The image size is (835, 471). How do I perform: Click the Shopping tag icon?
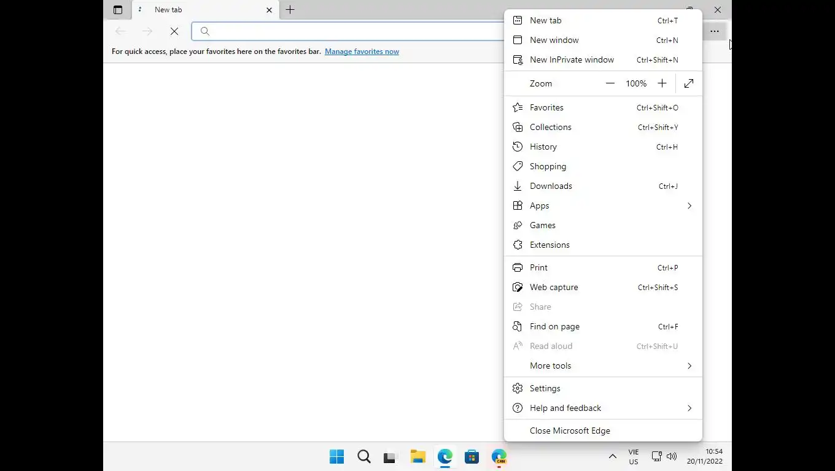(x=518, y=166)
